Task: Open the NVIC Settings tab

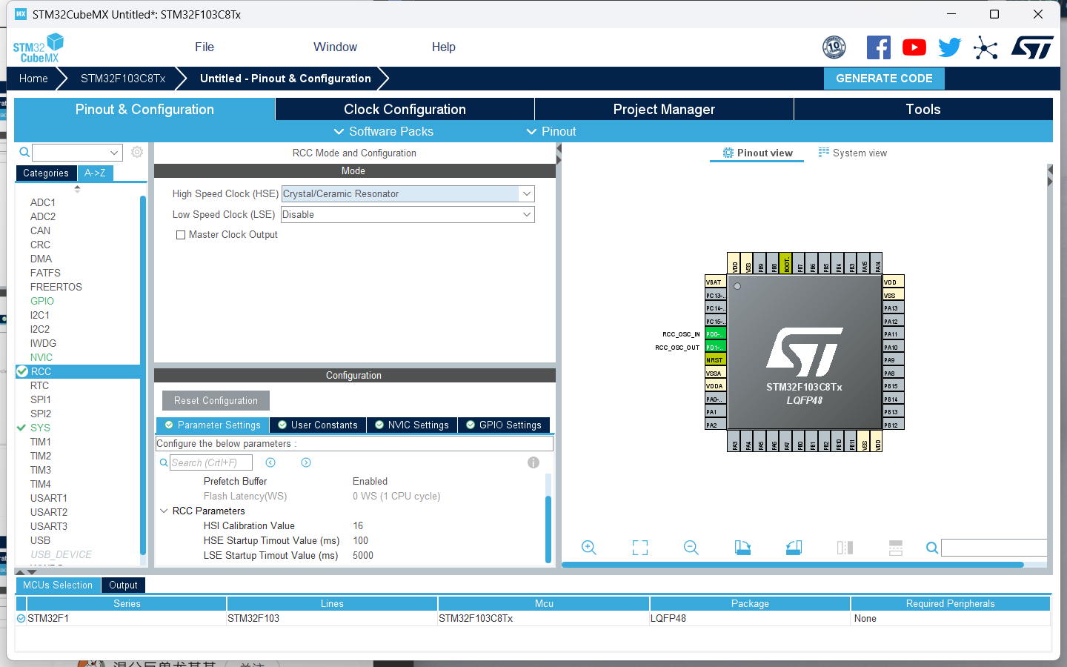Action: [x=411, y=425]
